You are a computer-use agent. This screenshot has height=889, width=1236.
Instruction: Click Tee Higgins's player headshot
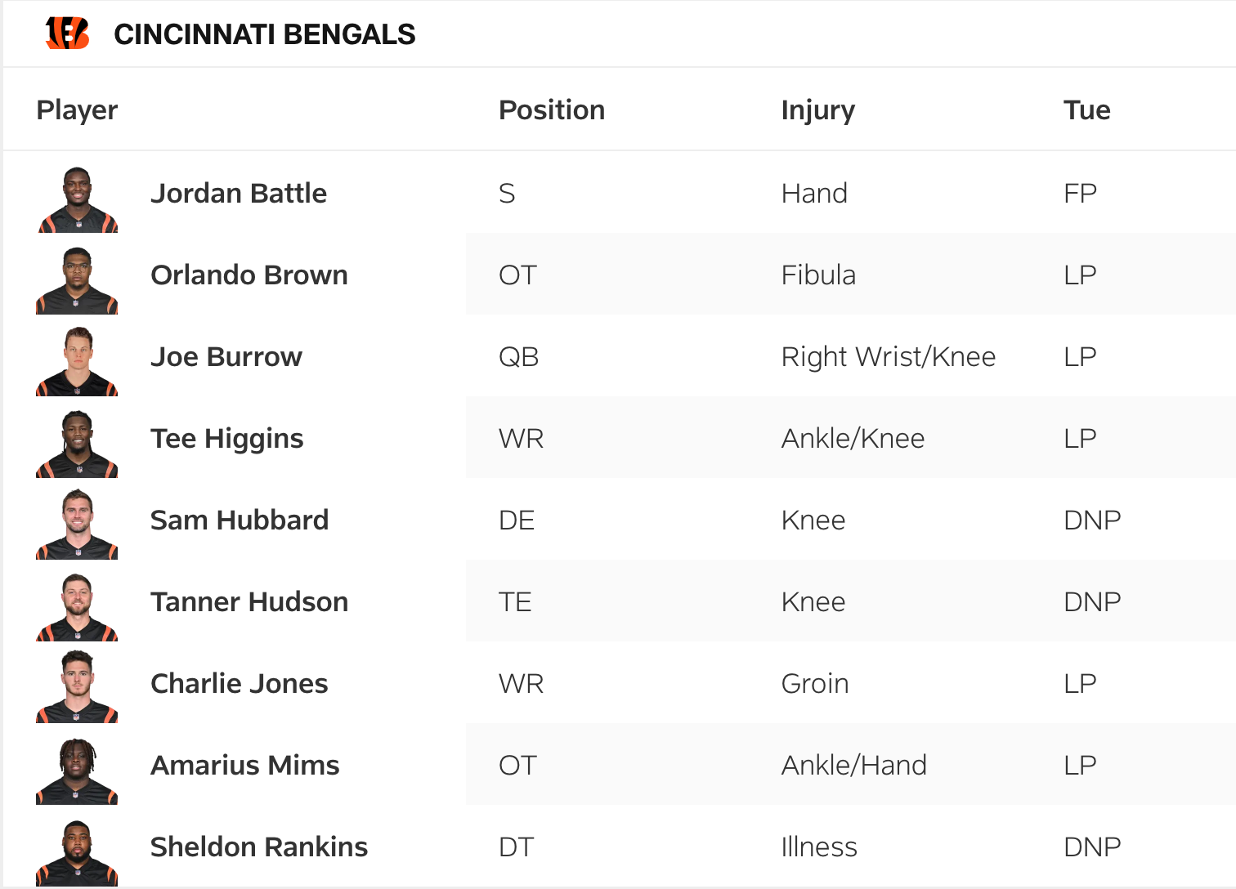coord(77,444)
